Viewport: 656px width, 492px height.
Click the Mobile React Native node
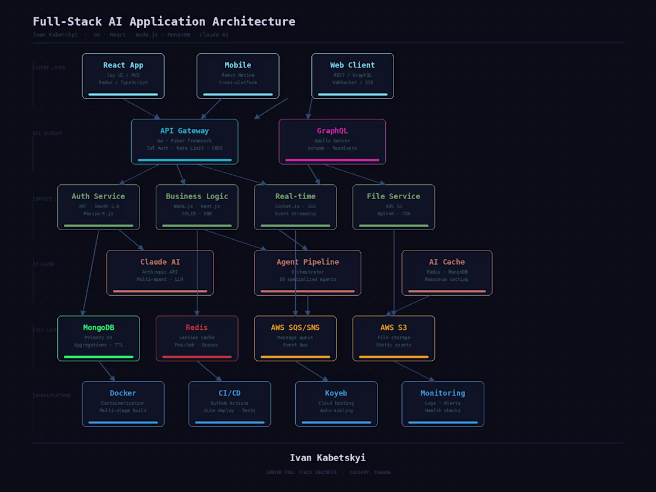click(x=237, y=75)
